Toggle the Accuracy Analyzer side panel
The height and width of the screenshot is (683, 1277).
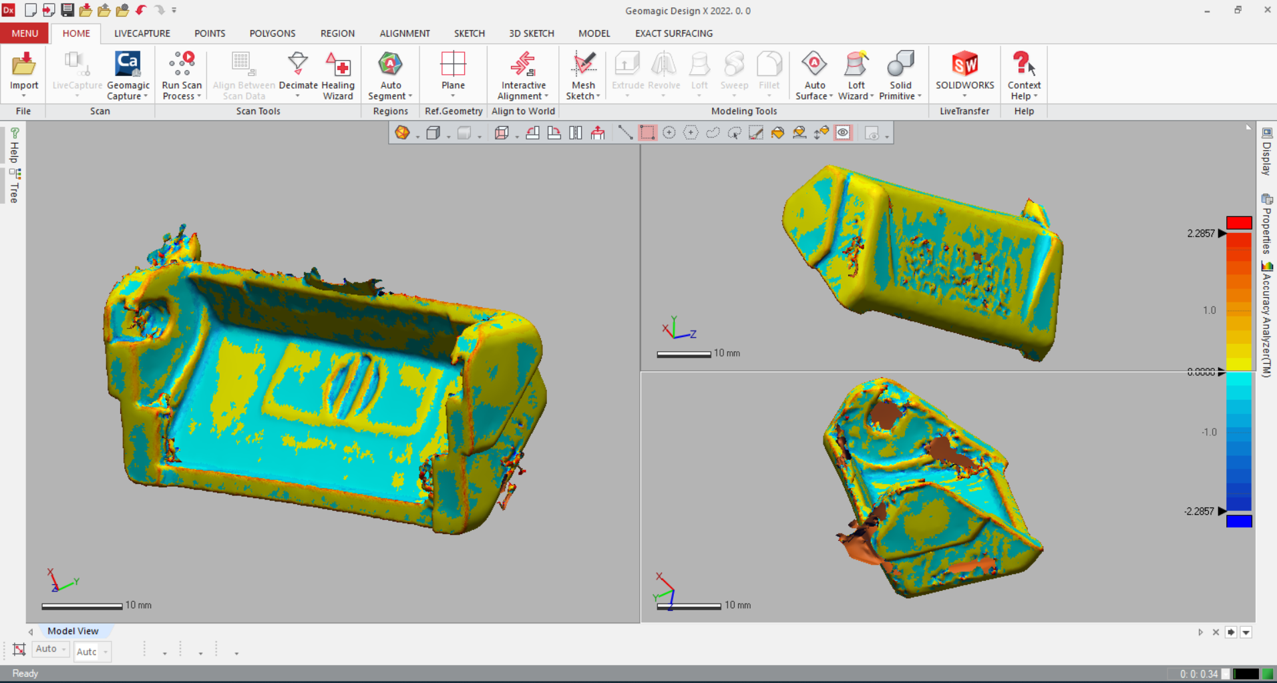click(1266, 320)
